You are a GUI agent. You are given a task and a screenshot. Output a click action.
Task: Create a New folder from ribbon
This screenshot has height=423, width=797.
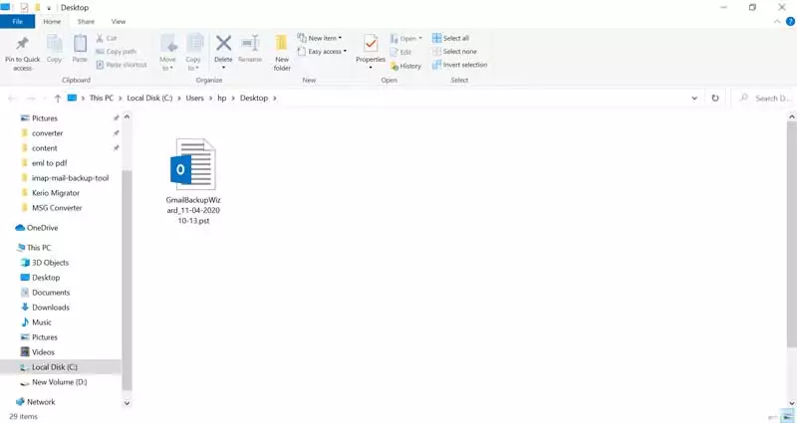(x=282, y=50)
